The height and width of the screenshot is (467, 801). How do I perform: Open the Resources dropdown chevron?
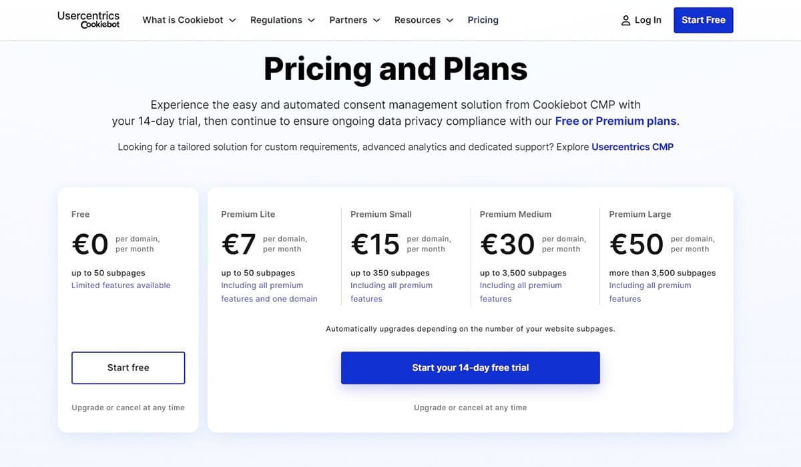[450, 20]
